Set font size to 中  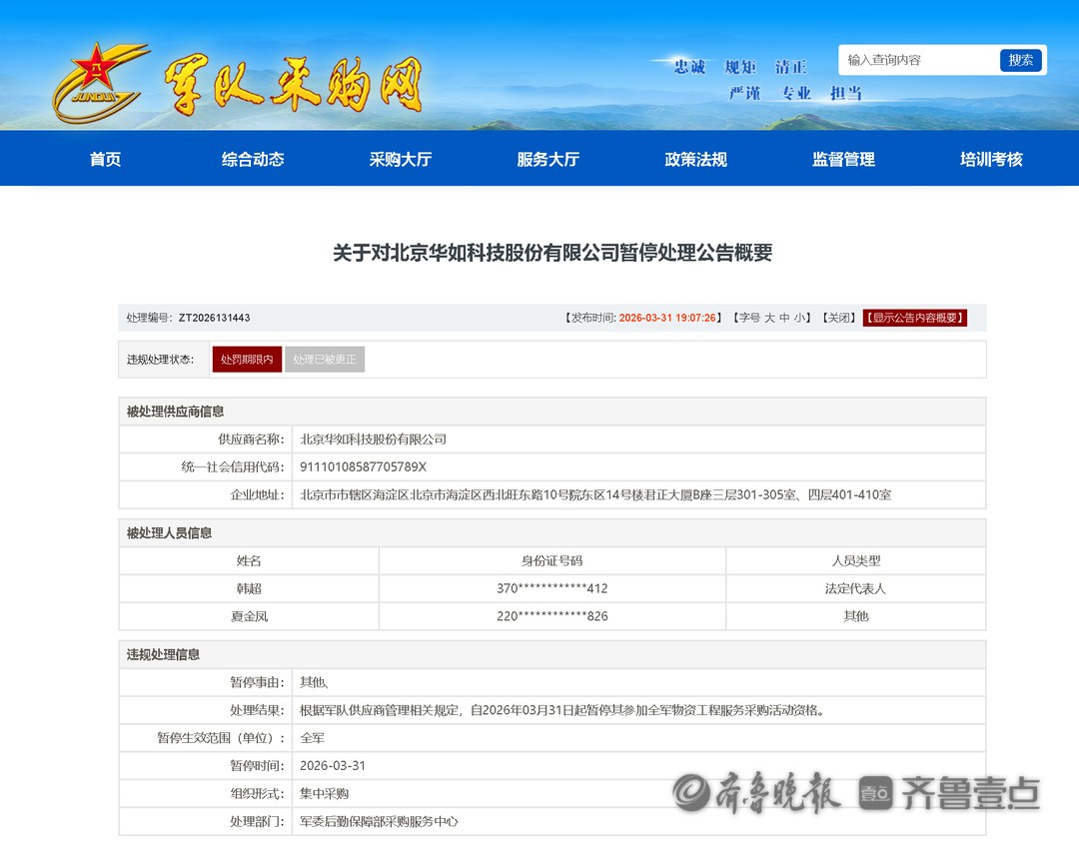784,318
